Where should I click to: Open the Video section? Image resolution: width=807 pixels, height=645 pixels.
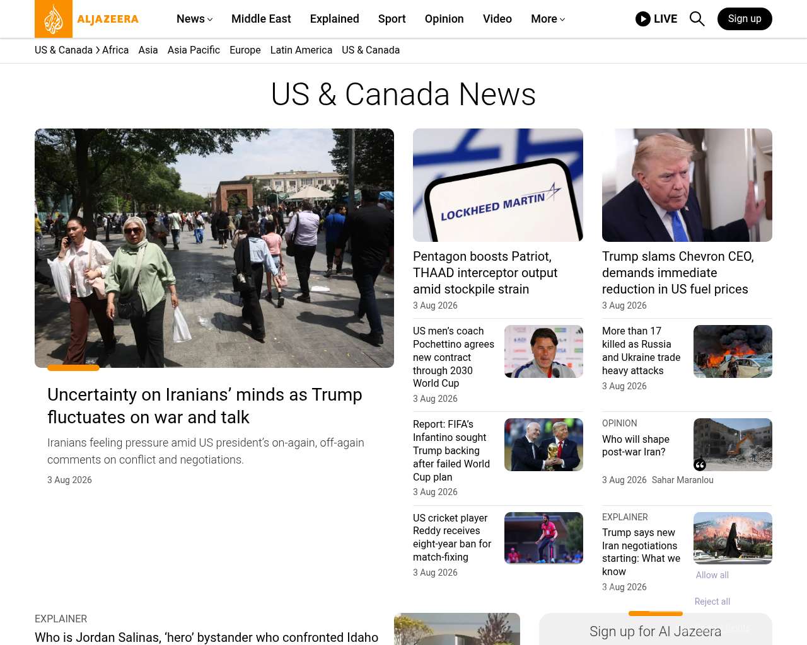click(497, 19)
